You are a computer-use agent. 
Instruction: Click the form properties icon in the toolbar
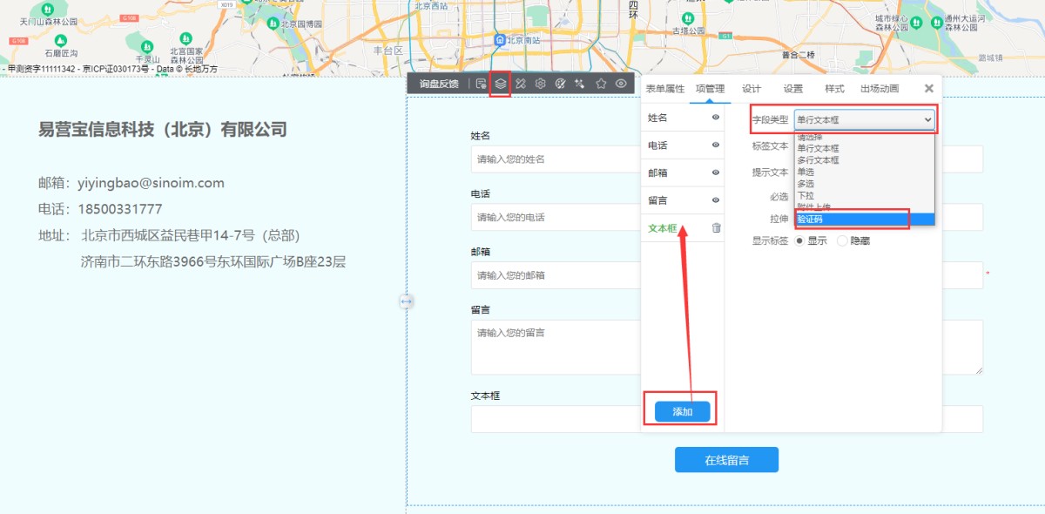pos(481,84)
